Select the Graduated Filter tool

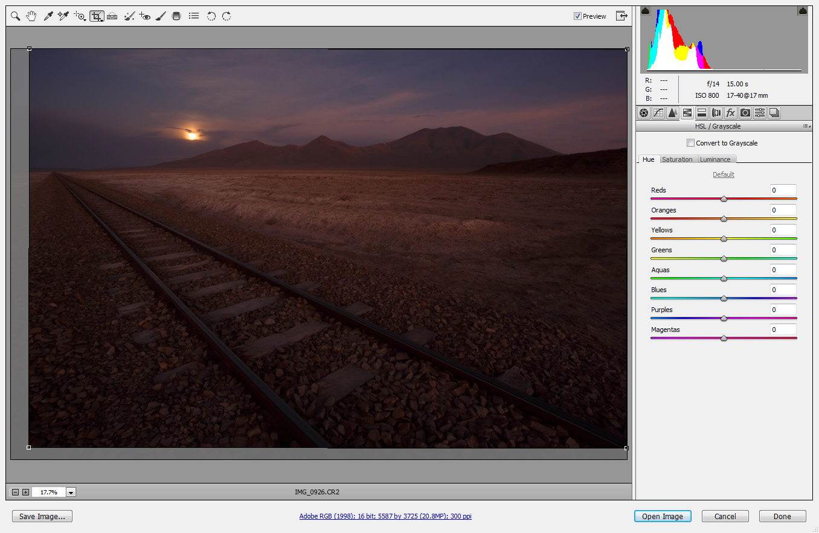tap(176, 16)
